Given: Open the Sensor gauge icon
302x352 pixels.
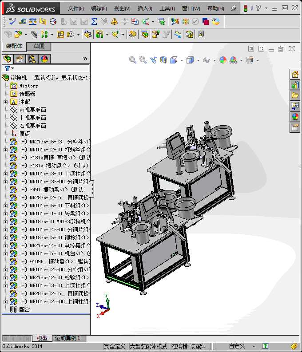Looking at the screenshot, I should coord(53,21).
